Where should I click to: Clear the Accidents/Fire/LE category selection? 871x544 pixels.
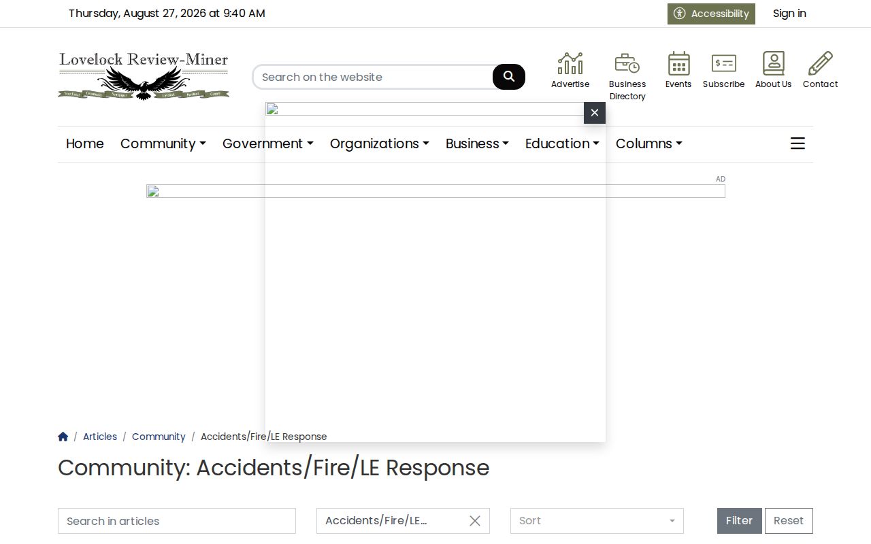(475, 521)
